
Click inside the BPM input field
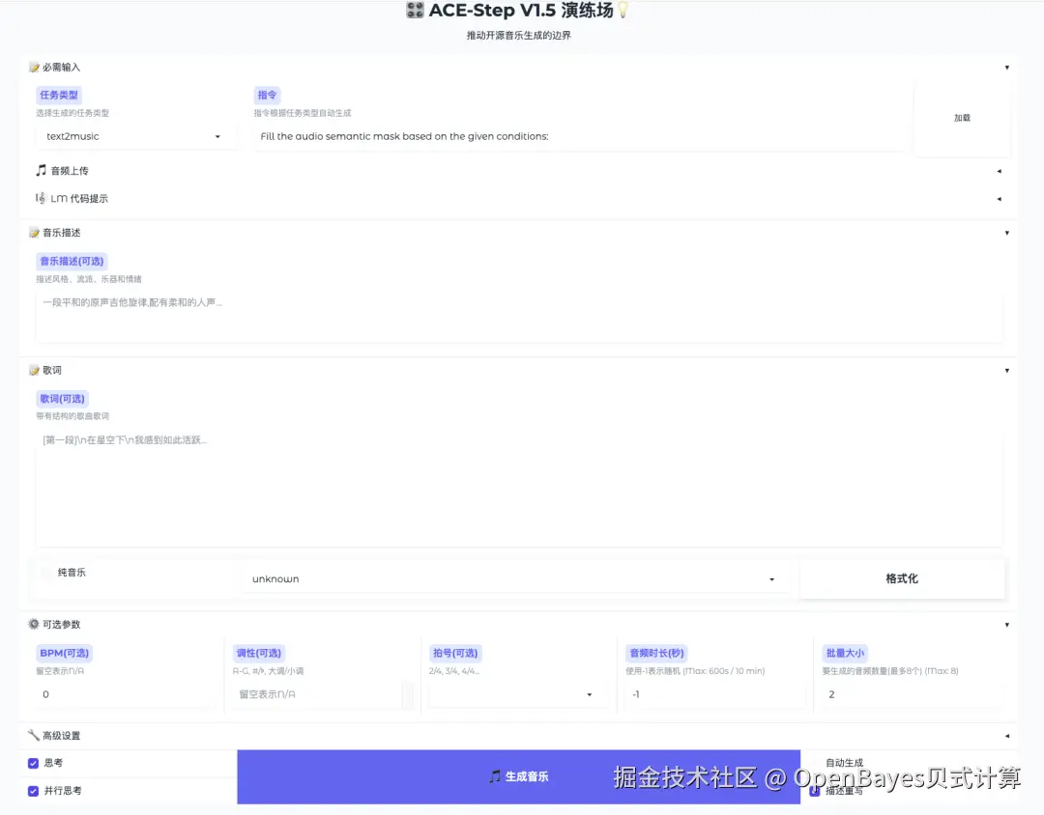126,694
